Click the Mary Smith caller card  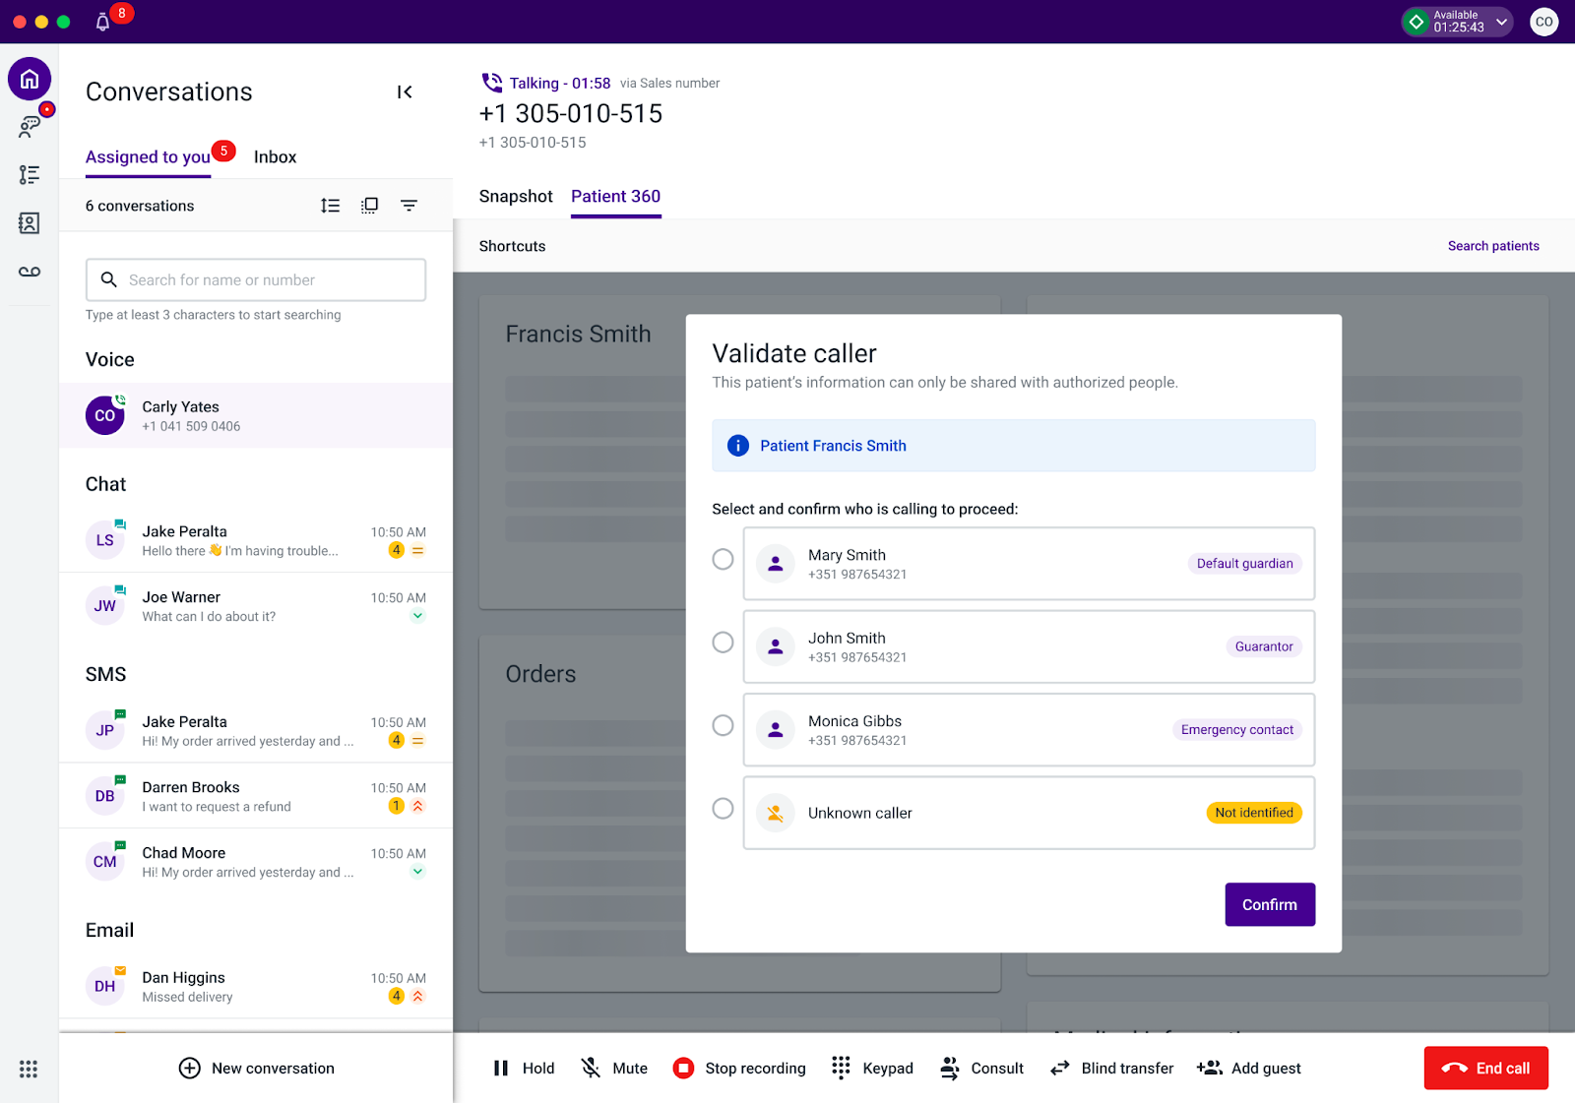[x=1029, y=564]
